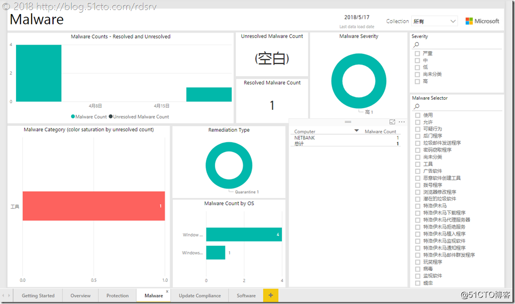The height and width of the screenshot is (304, 515).
Task: Click Unresolved Malware Count legend item
Action: point(139,117)
